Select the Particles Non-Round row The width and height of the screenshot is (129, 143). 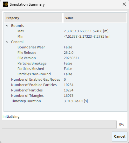coord(65,74)
